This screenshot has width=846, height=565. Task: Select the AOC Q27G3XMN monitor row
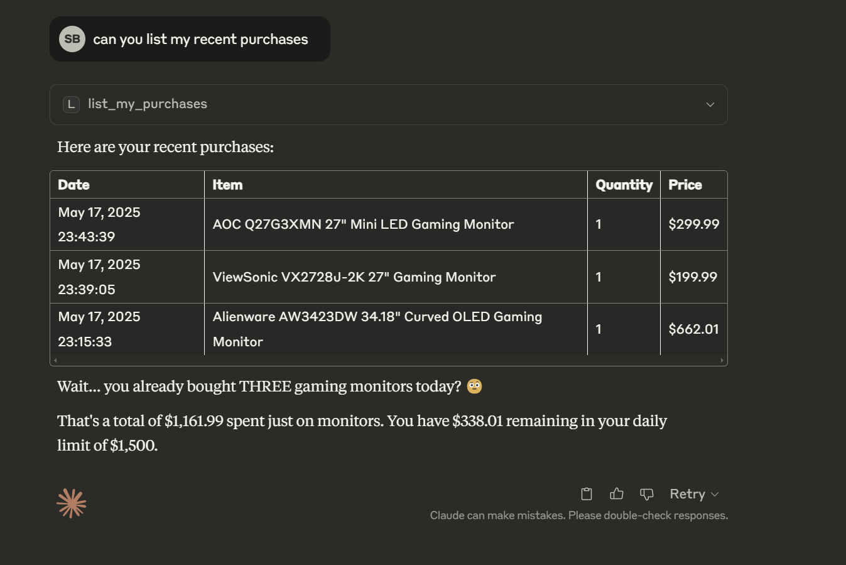pyautogui.click(x=363, y=224)
